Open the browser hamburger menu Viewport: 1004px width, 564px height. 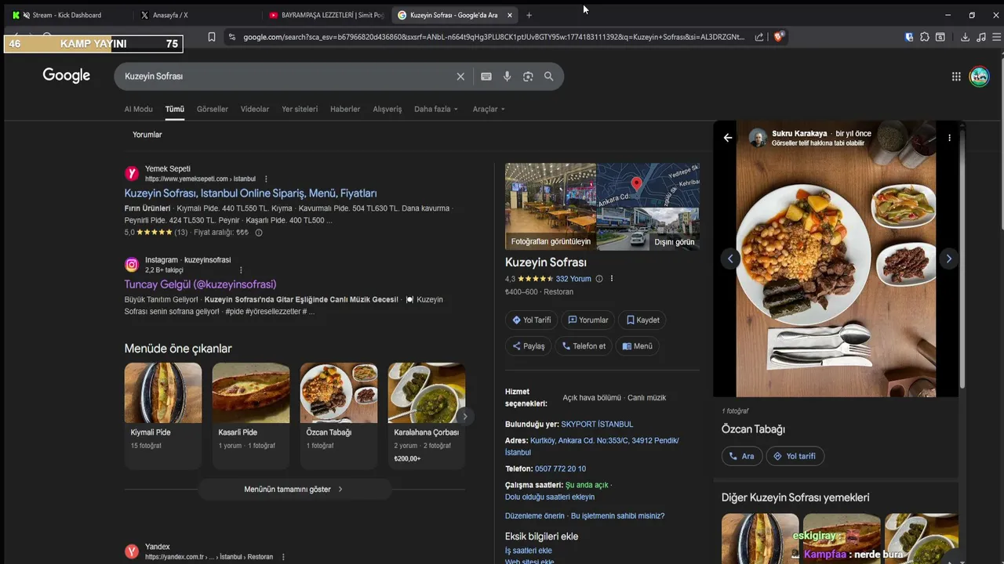[x=997, y=37]
